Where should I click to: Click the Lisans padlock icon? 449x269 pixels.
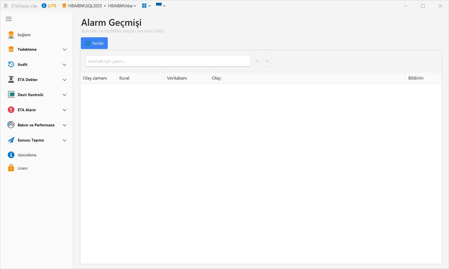click(11, 168)
